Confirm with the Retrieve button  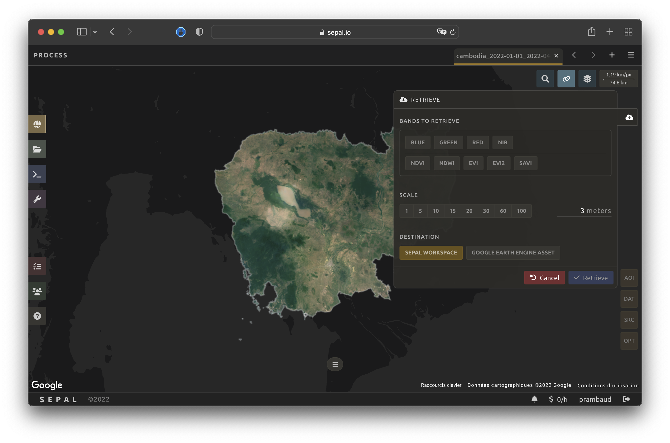590,278
